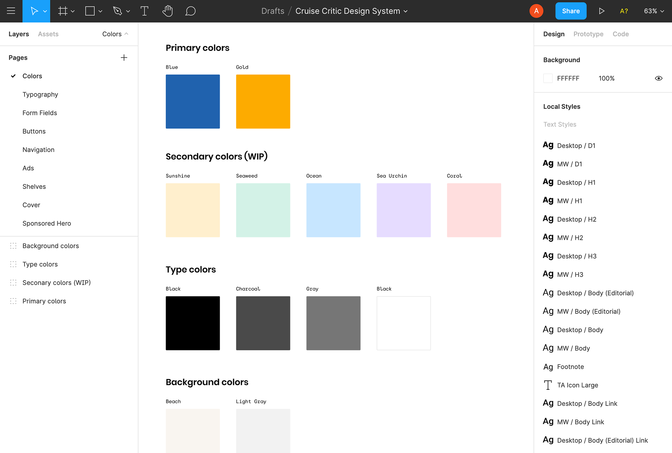Select the Text tool
This screenshot has width=672, height=453.
point(144,11)
